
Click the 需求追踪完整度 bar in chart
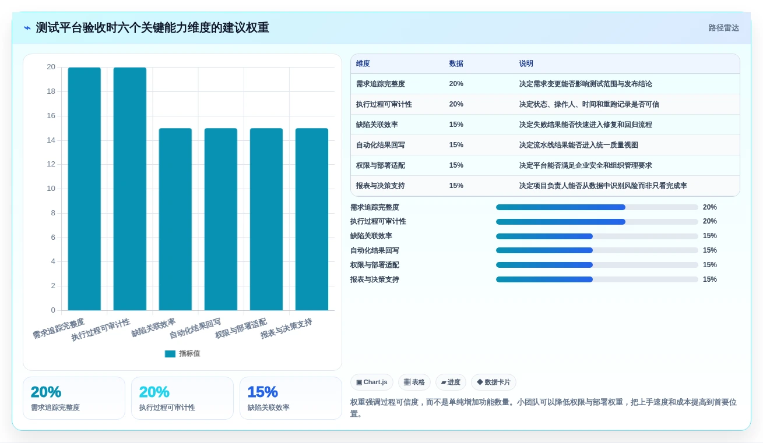(85, 189)
